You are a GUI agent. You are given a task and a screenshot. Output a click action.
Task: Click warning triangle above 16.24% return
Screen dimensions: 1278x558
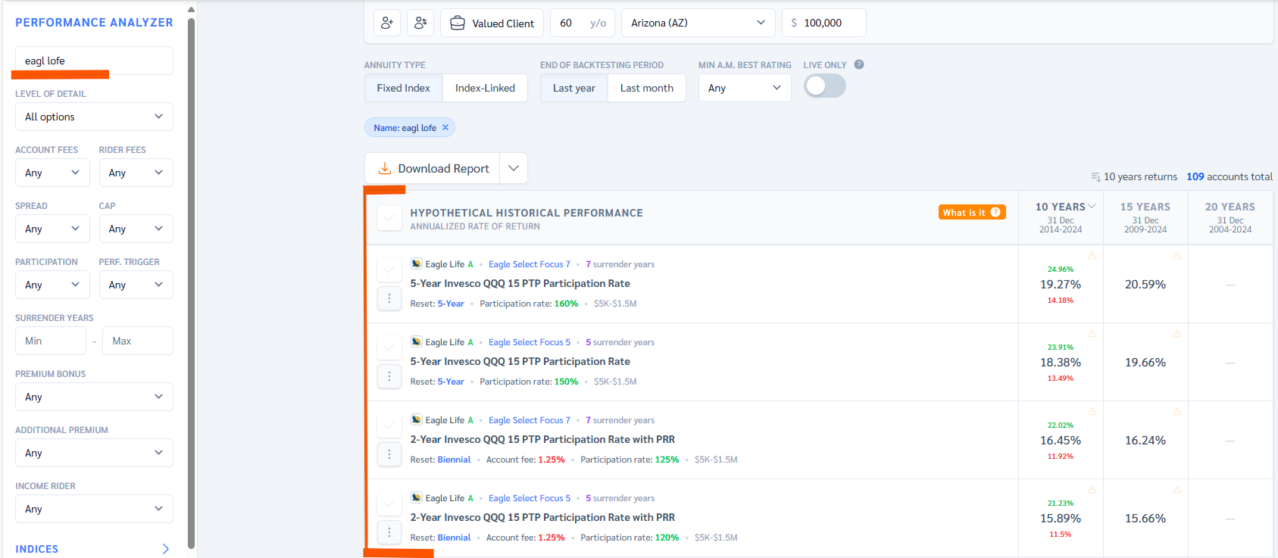(x=1177, y=411)
